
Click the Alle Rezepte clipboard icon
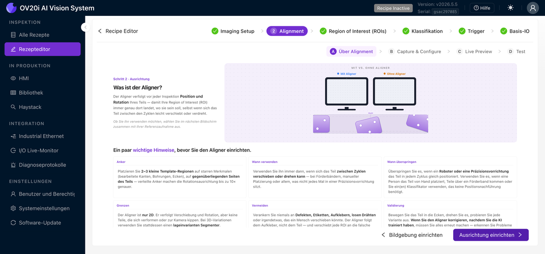click(13, 35)
